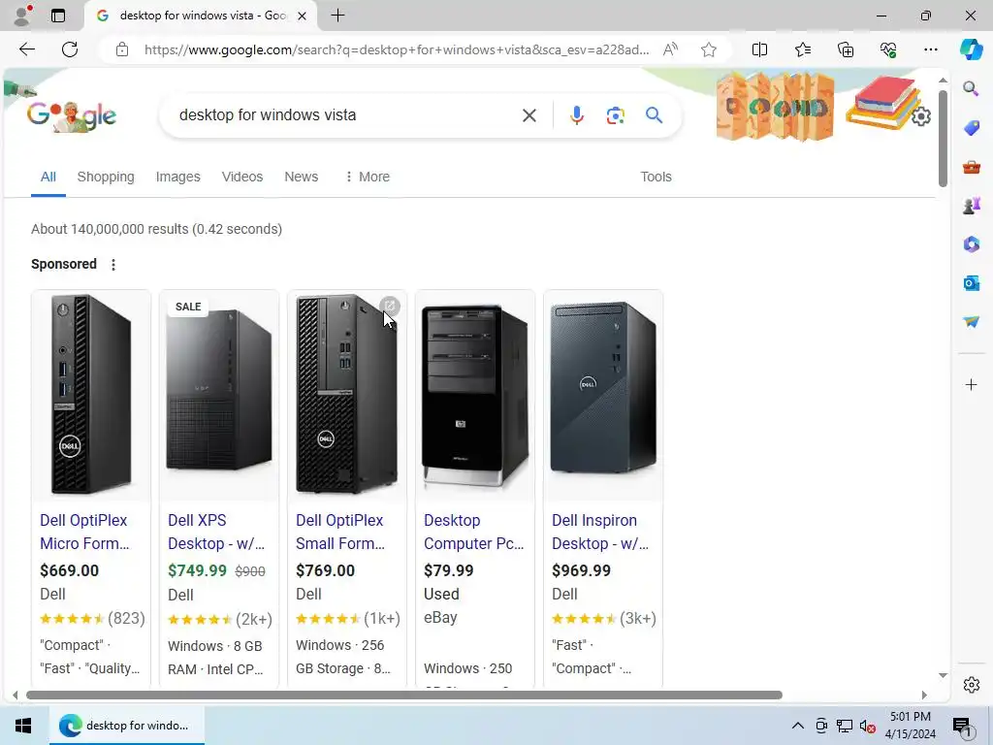Switch to the News tab
This screenshot has width=993, height=745.
301,177
